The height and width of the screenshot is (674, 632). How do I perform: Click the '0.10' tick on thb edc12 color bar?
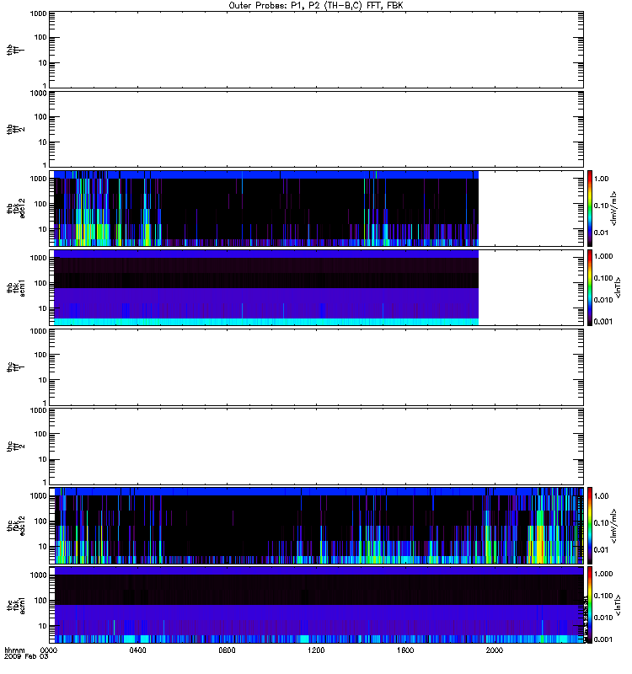pos(601,206)
